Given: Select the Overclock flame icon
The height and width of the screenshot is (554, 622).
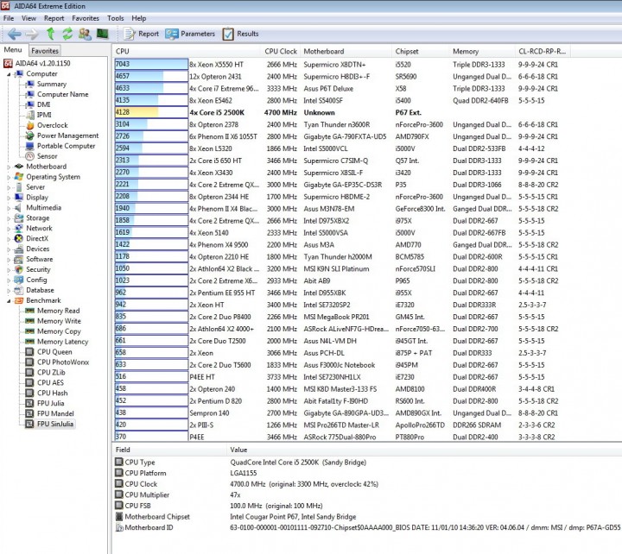Looking at the screenshot, I should click(29, 125).
